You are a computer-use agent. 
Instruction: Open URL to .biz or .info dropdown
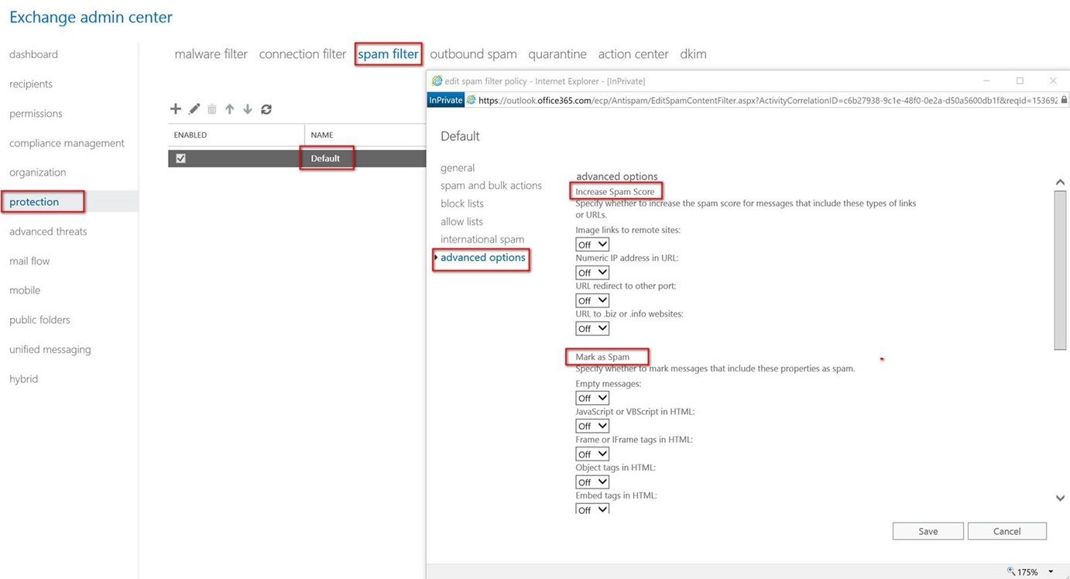coord(592,328)
